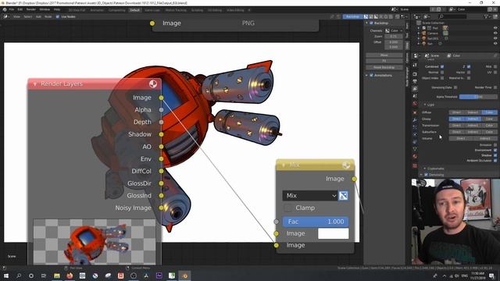Collapse the Render Layers node
500x281 pixels.
tap(34, 84)
